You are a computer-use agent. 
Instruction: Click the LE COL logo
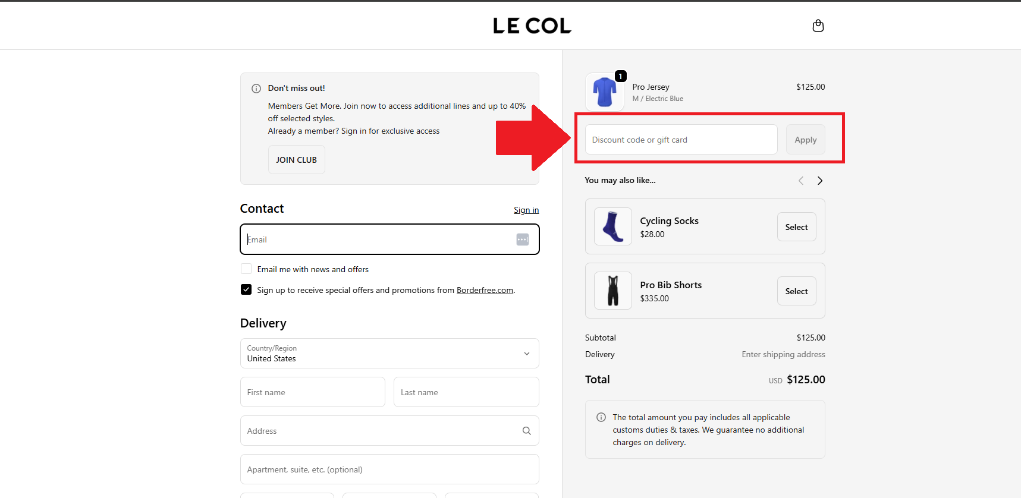532,26
